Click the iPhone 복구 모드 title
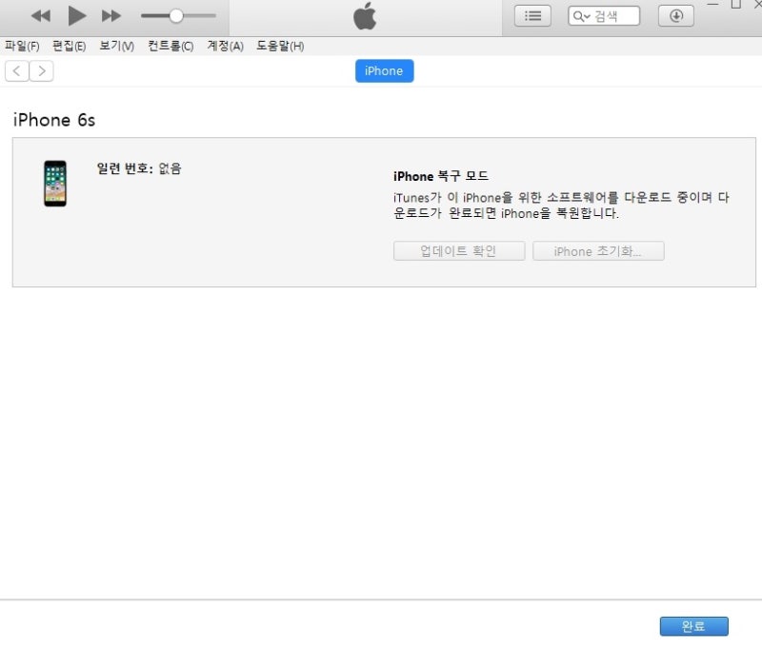The image size is (762, 650). point(441,176)
